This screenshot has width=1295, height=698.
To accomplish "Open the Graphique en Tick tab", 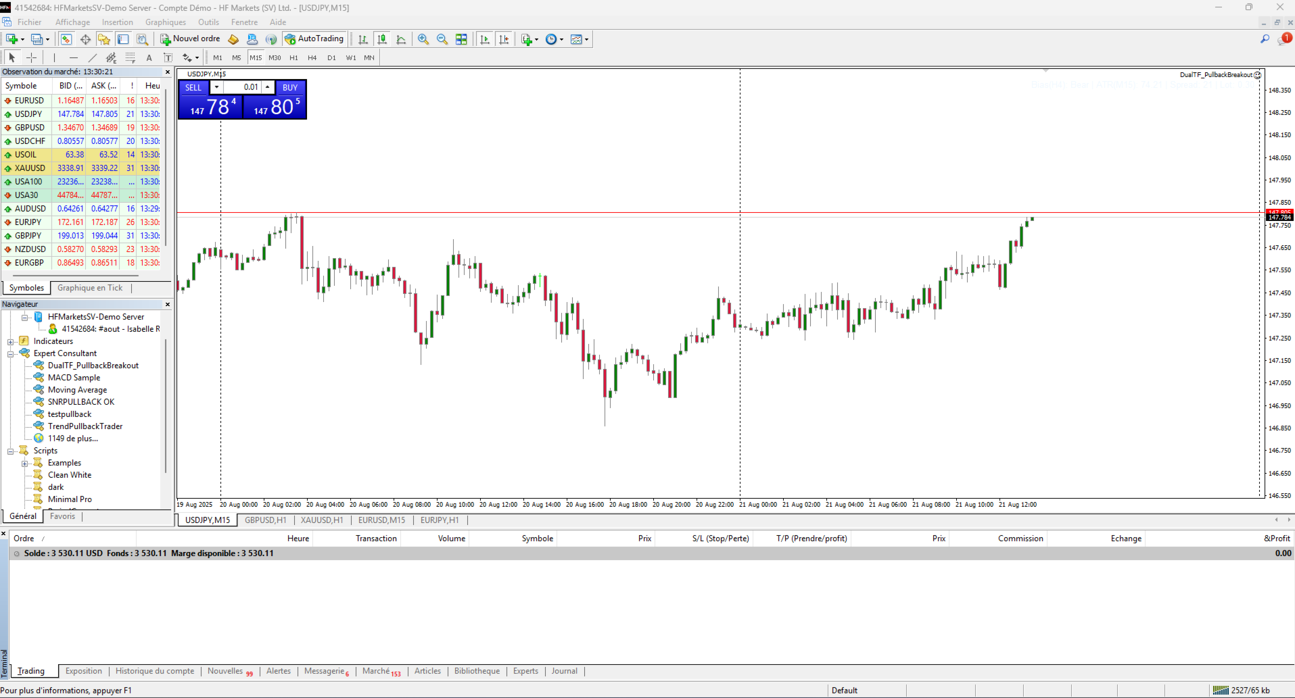I will coord(90,288).
